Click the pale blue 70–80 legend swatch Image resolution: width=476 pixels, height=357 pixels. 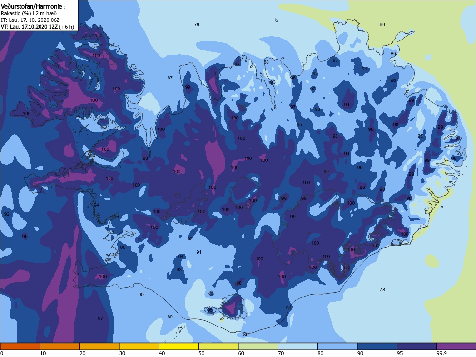pyautogui.click(x=298, y=347)
